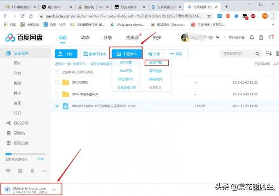The image size is (279, 196).
Task: Choose Aria下载 from download helper menu
Action: (126, 71)
